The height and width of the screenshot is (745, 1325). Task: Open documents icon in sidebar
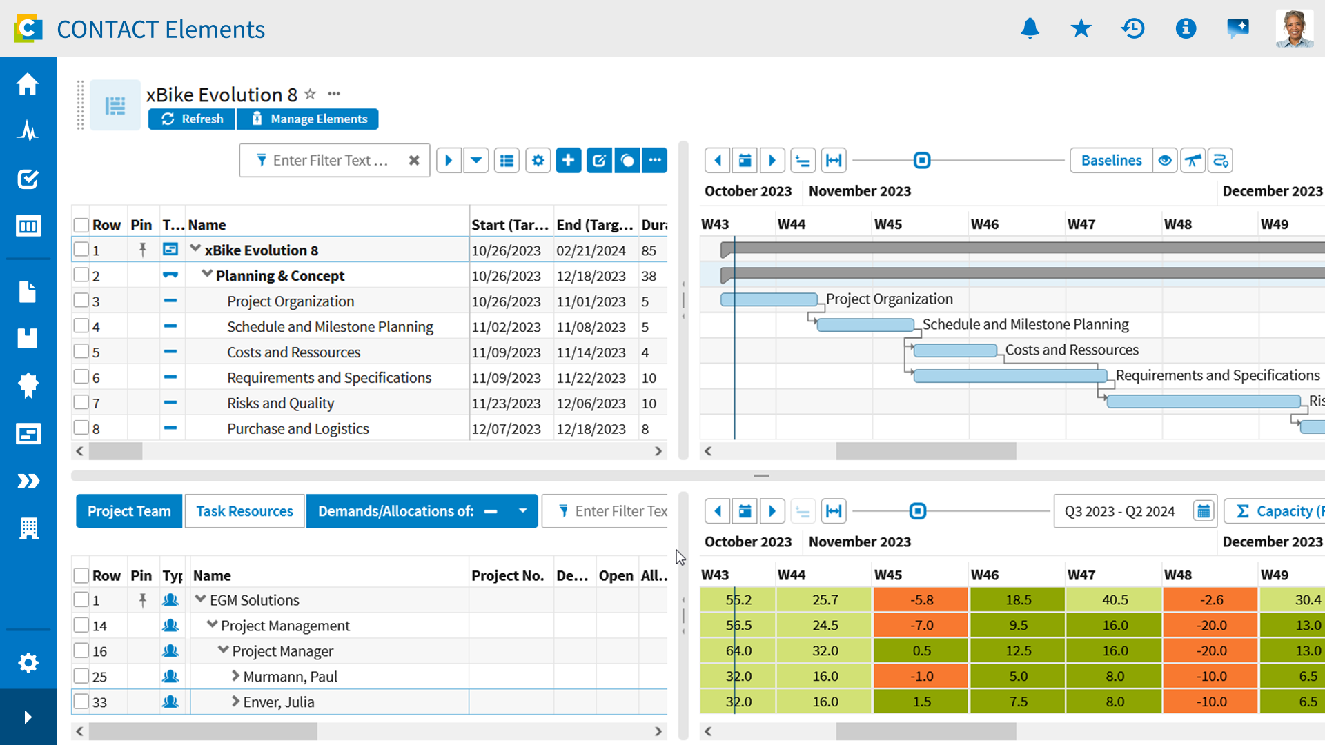coord(28,292)
